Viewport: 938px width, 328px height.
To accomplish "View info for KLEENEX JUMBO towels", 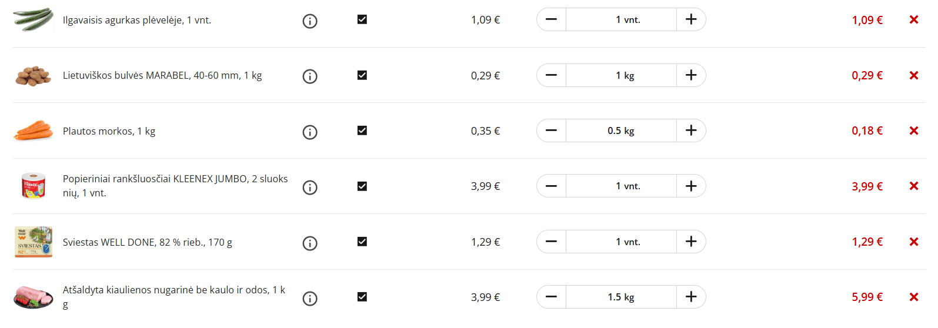I will (x=310, y=188).
